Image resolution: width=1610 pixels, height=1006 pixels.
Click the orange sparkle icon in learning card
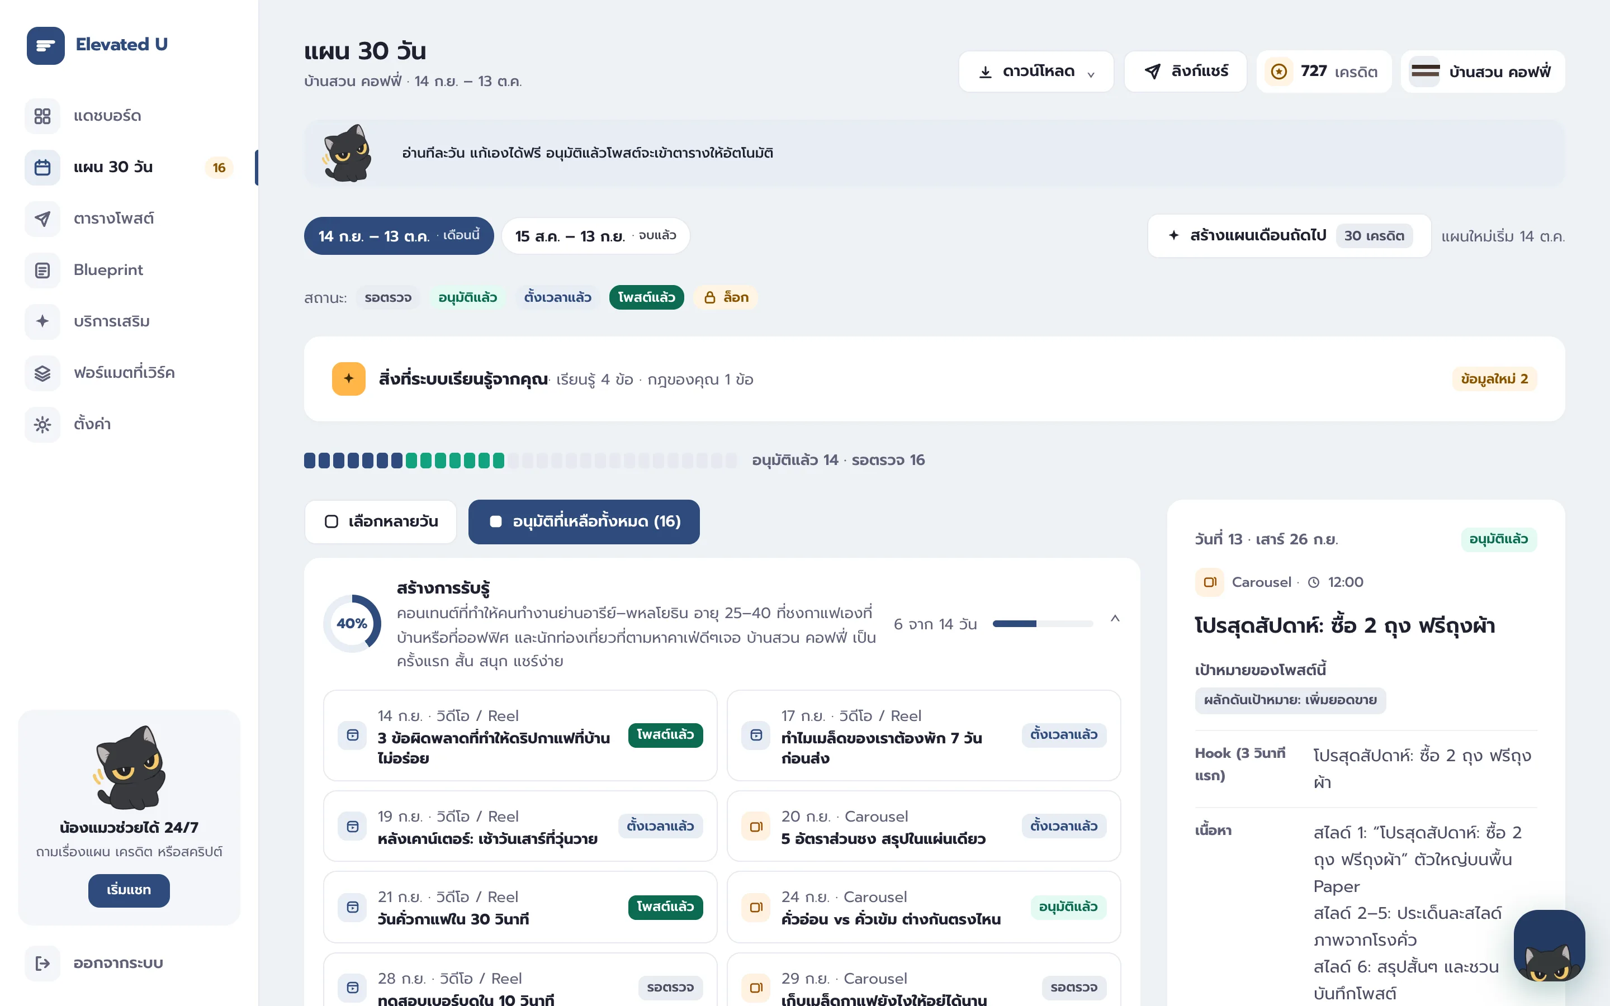coord(349,378)
